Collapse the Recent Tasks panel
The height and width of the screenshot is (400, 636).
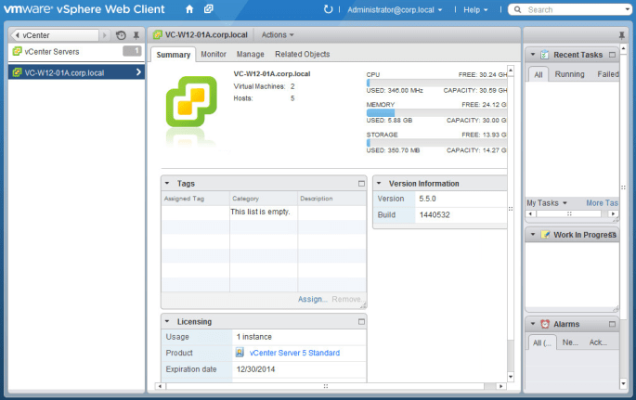pos(533,55)
